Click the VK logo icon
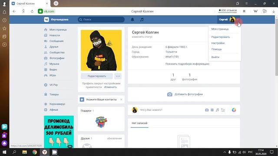Screen dimensions: 278x156 click(46, 19)
